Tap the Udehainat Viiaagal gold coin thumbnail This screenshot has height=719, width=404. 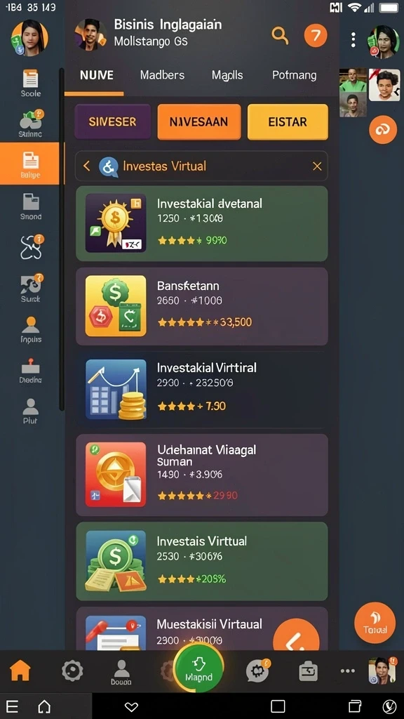[116, 475]
